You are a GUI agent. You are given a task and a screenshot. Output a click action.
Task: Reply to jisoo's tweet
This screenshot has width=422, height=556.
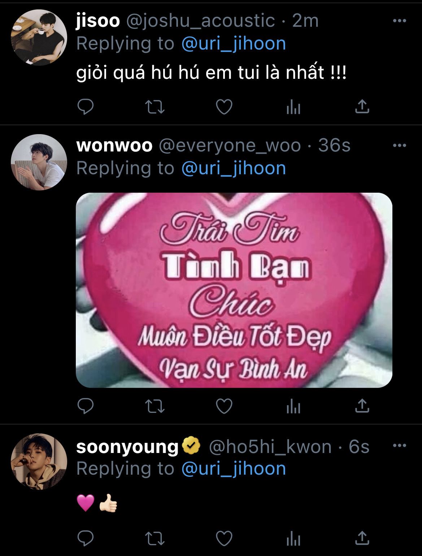pyautogui.click(x=86, y=107)
